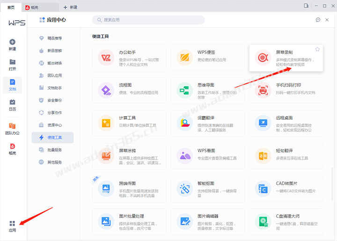Viewport: 337px width, 241px height.
Task: Click the 应用中心 header title
Action: coord(56,20)
